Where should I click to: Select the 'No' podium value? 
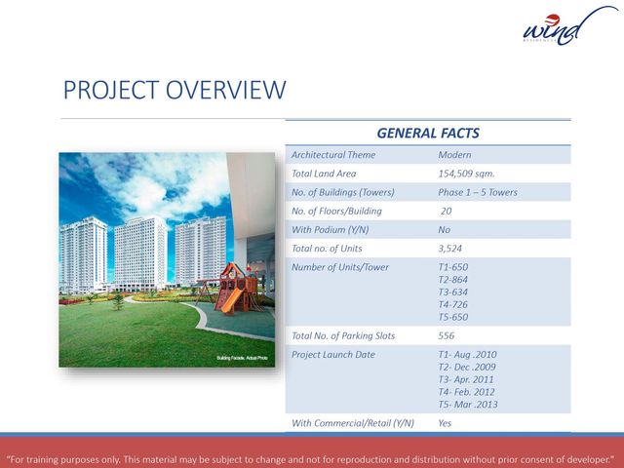tap(445, 230)
